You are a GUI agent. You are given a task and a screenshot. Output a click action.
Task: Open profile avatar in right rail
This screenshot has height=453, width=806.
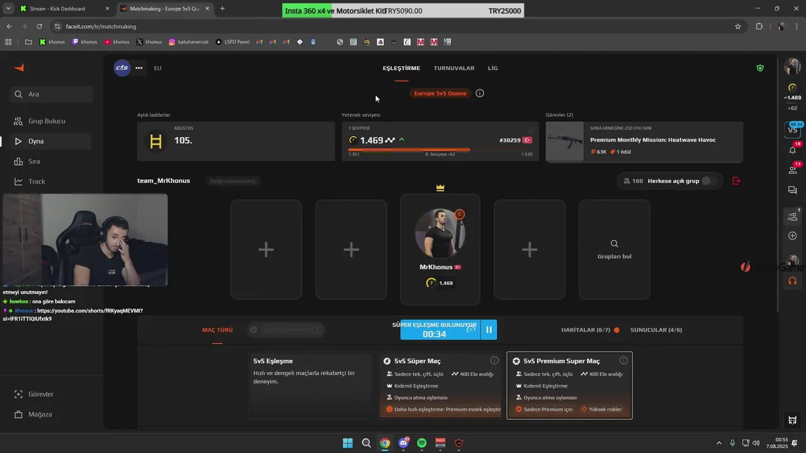[x=792, y=67]
